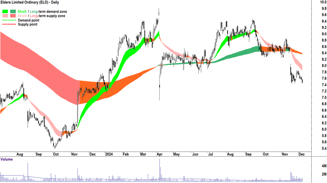
Task: Click the 9.0 price axis label
Action: 324,34
